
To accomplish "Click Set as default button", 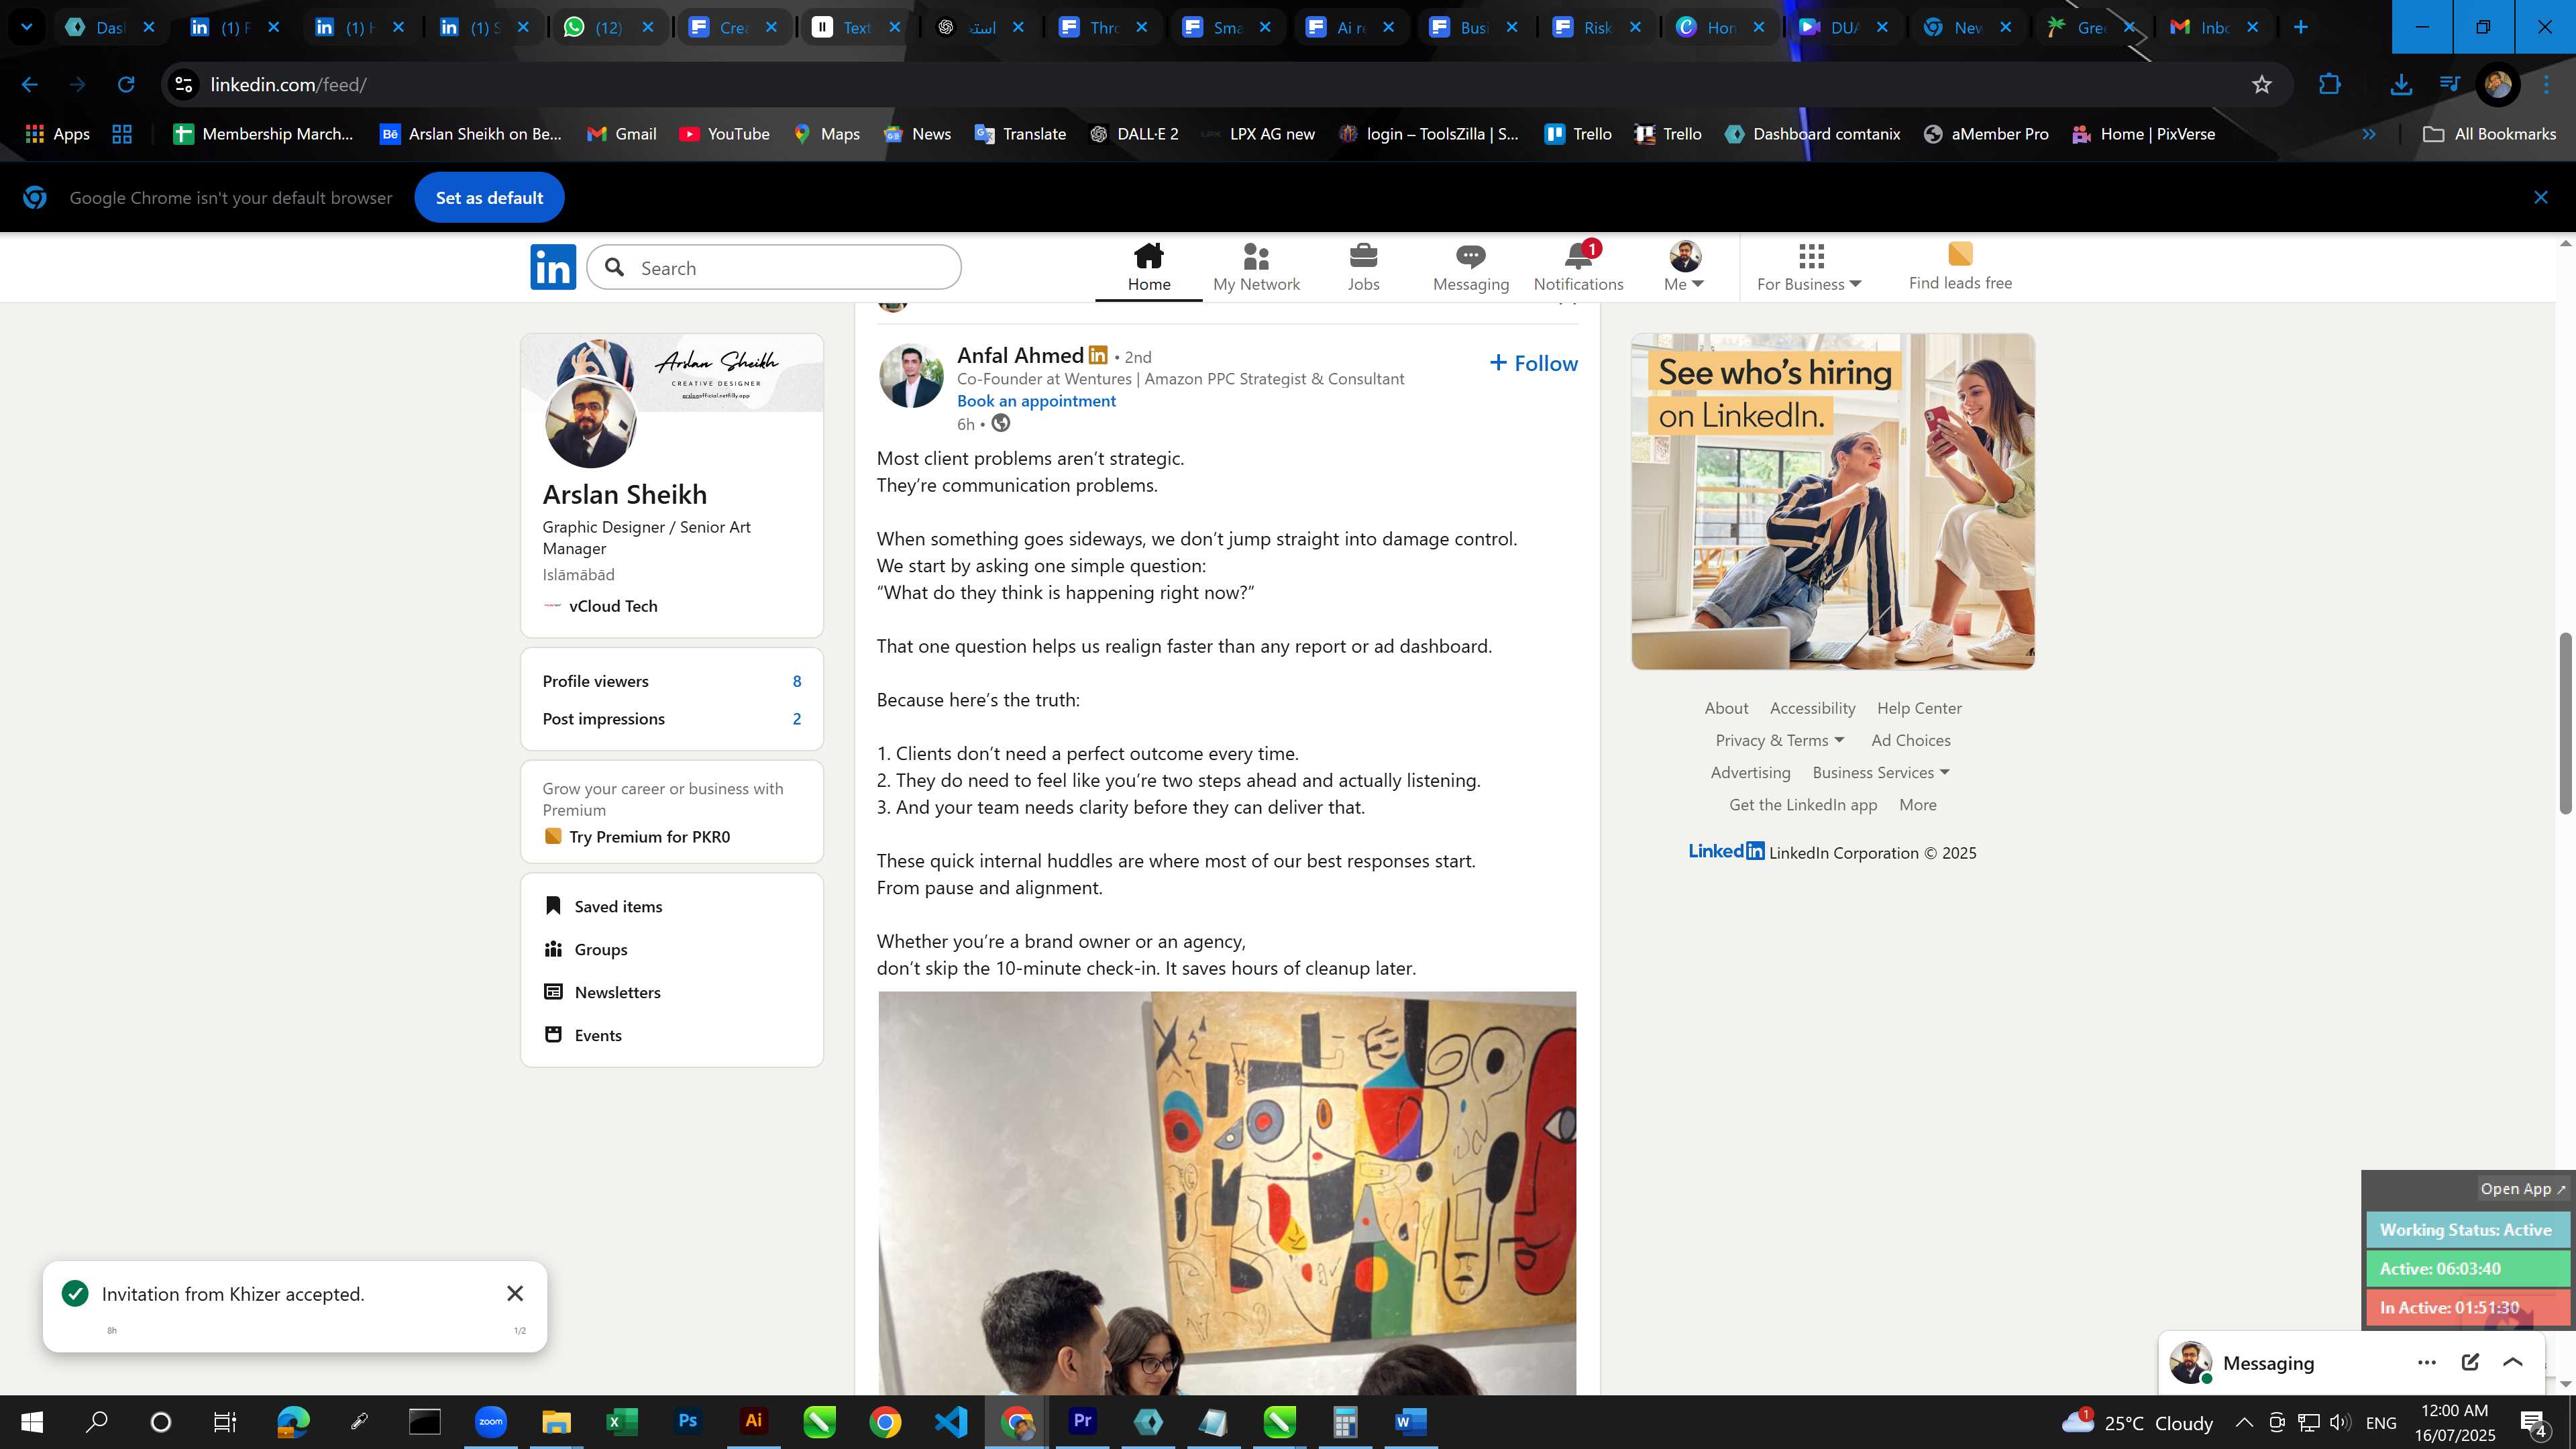I will click(x=489, y=198).
